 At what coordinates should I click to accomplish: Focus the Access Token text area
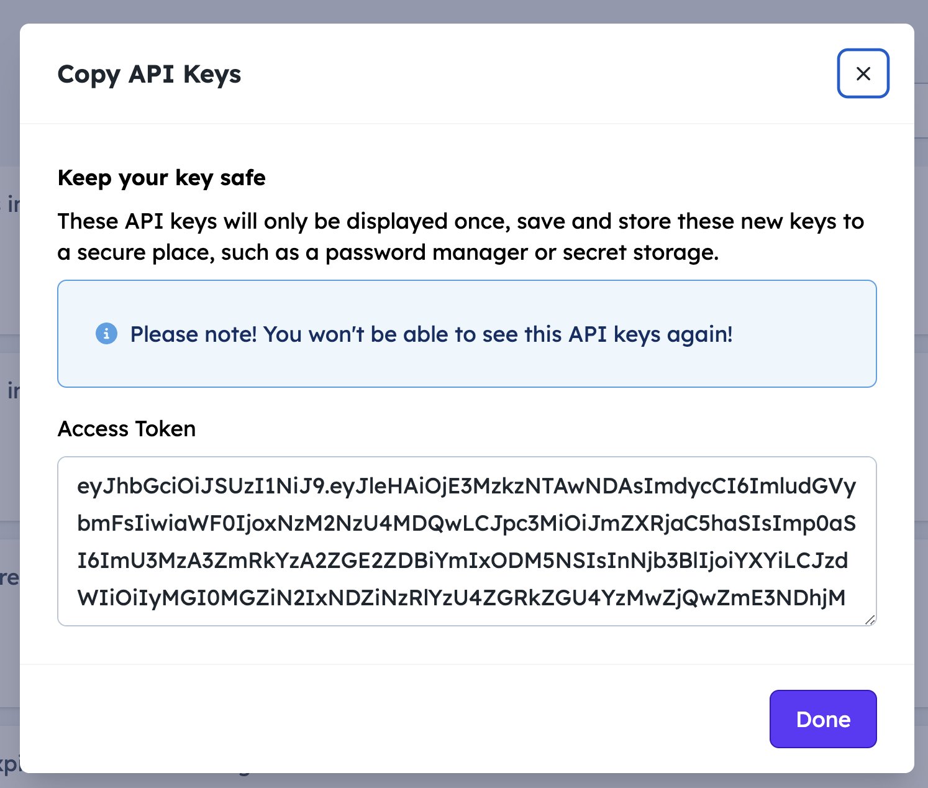pos(466,541)
